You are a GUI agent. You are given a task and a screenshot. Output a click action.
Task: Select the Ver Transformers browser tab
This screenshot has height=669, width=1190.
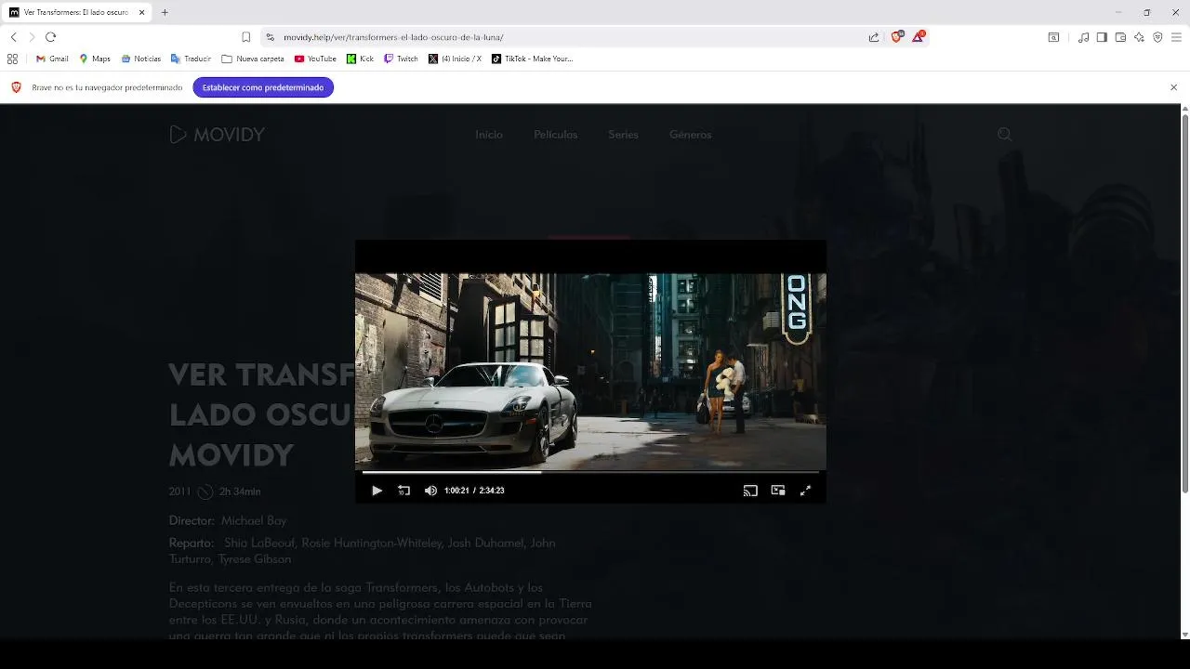click(76, 12)
